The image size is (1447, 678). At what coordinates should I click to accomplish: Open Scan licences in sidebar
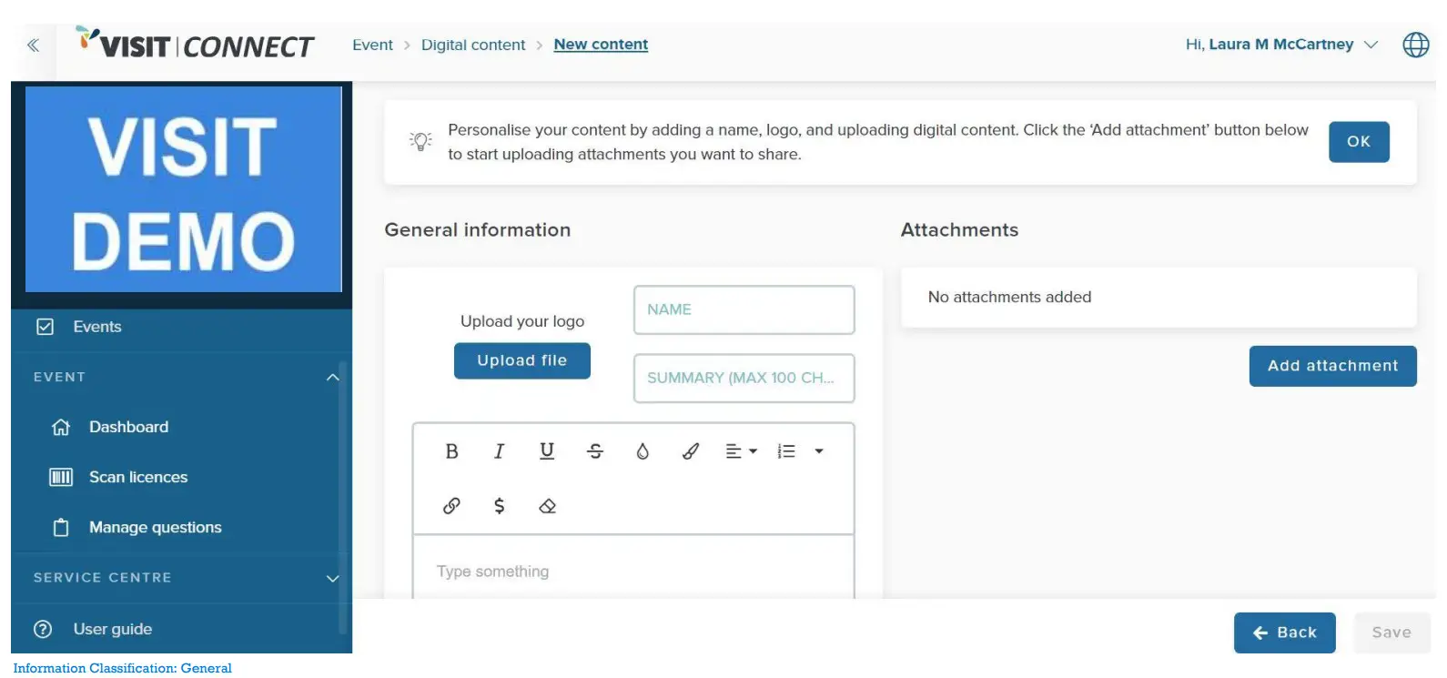[x=138, y=477]
